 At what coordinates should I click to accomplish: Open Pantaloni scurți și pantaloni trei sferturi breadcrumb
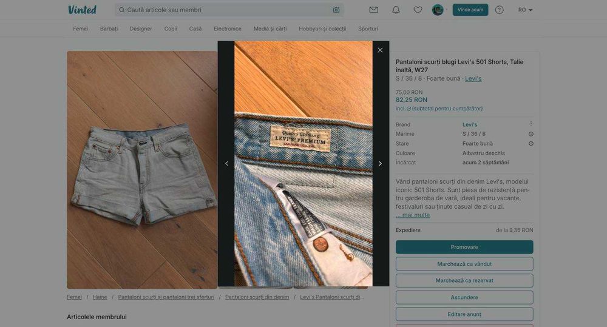click(166, 297)
